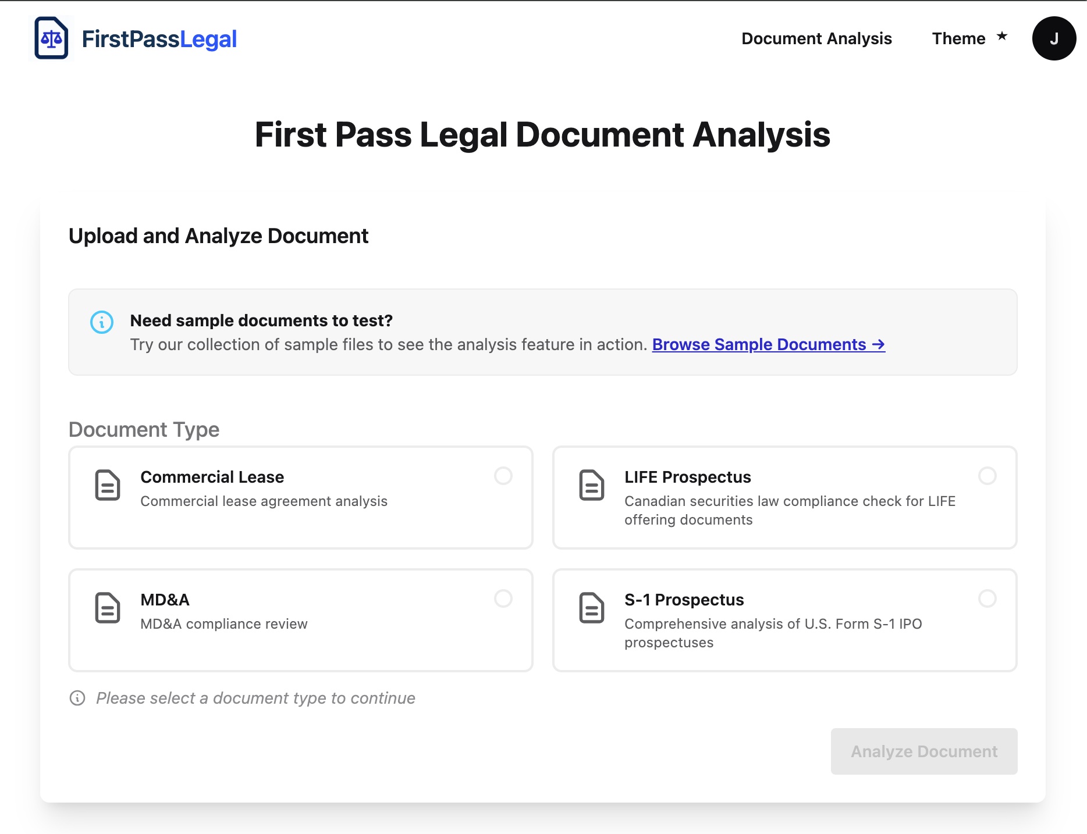Open the Browse Sample Documents link
This screenshot has width=1087, height=834.
point(768,344)
